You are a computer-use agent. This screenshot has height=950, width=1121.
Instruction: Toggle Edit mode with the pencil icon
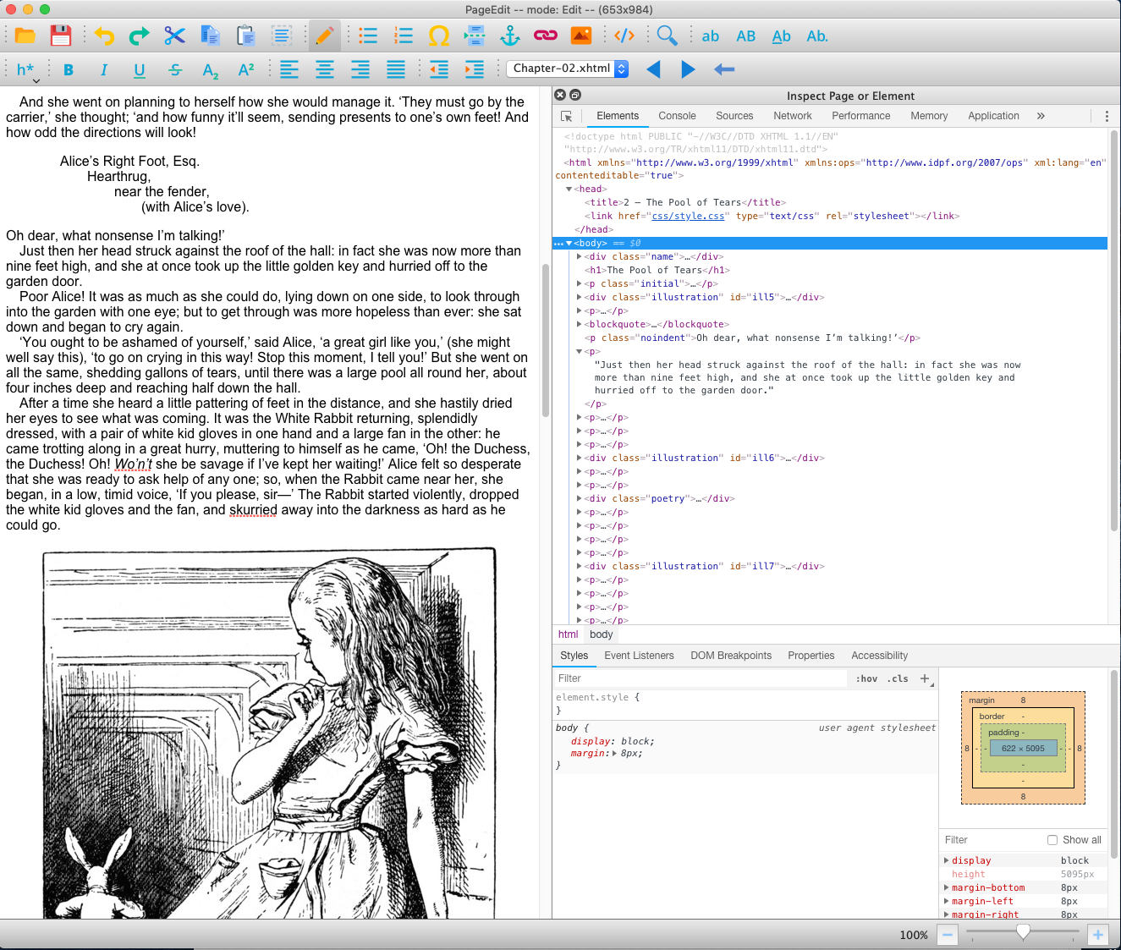point(324,36)
